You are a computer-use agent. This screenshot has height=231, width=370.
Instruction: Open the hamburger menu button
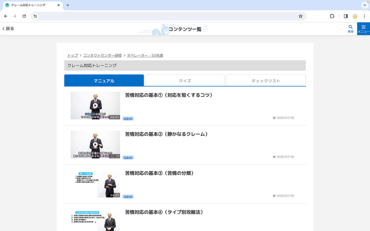coord(363,29)
